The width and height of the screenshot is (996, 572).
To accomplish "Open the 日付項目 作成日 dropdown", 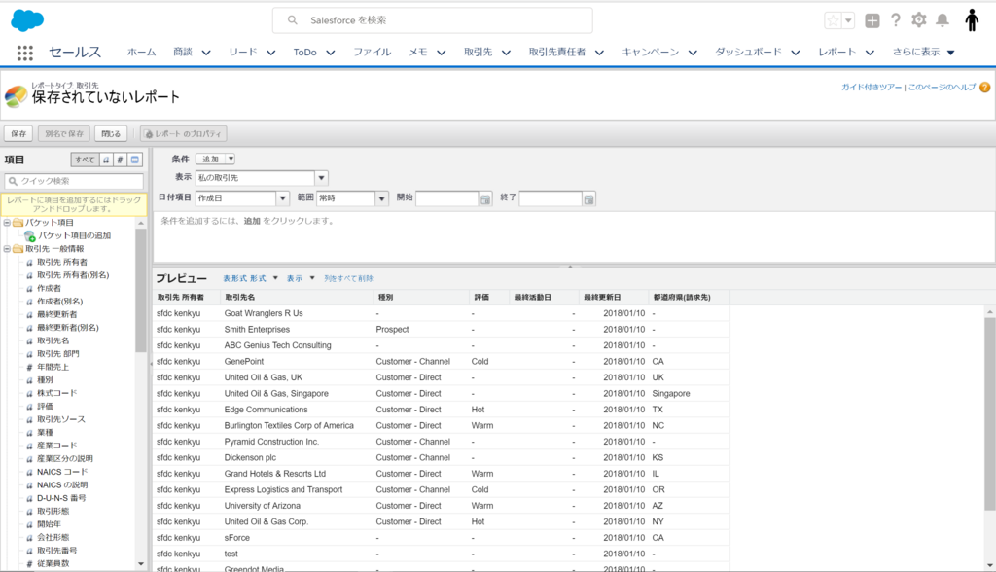I will pos(242,198).
